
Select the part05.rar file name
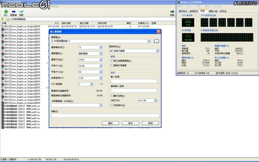tap(22, 118)
